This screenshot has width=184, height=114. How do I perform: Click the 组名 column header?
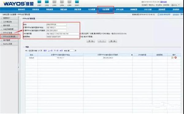point(32,55)
